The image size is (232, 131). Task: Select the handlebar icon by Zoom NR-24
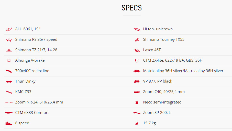(9, 102)
